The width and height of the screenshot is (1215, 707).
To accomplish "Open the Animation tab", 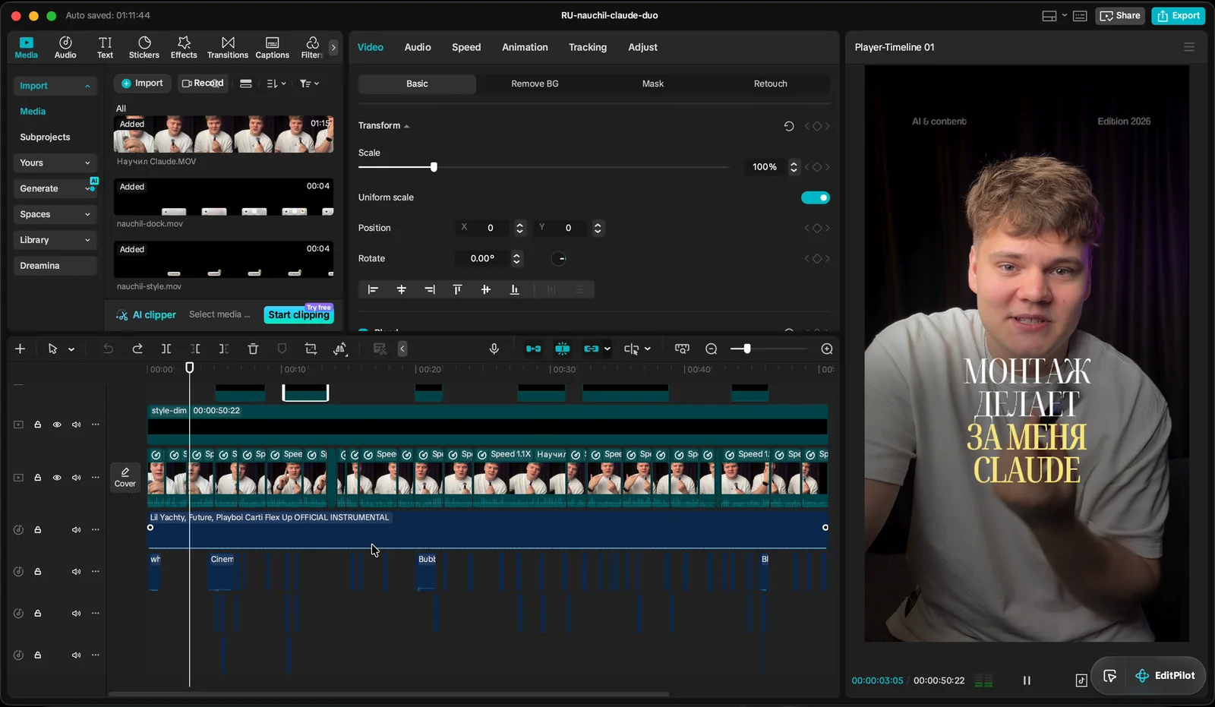I will (525, 47).
